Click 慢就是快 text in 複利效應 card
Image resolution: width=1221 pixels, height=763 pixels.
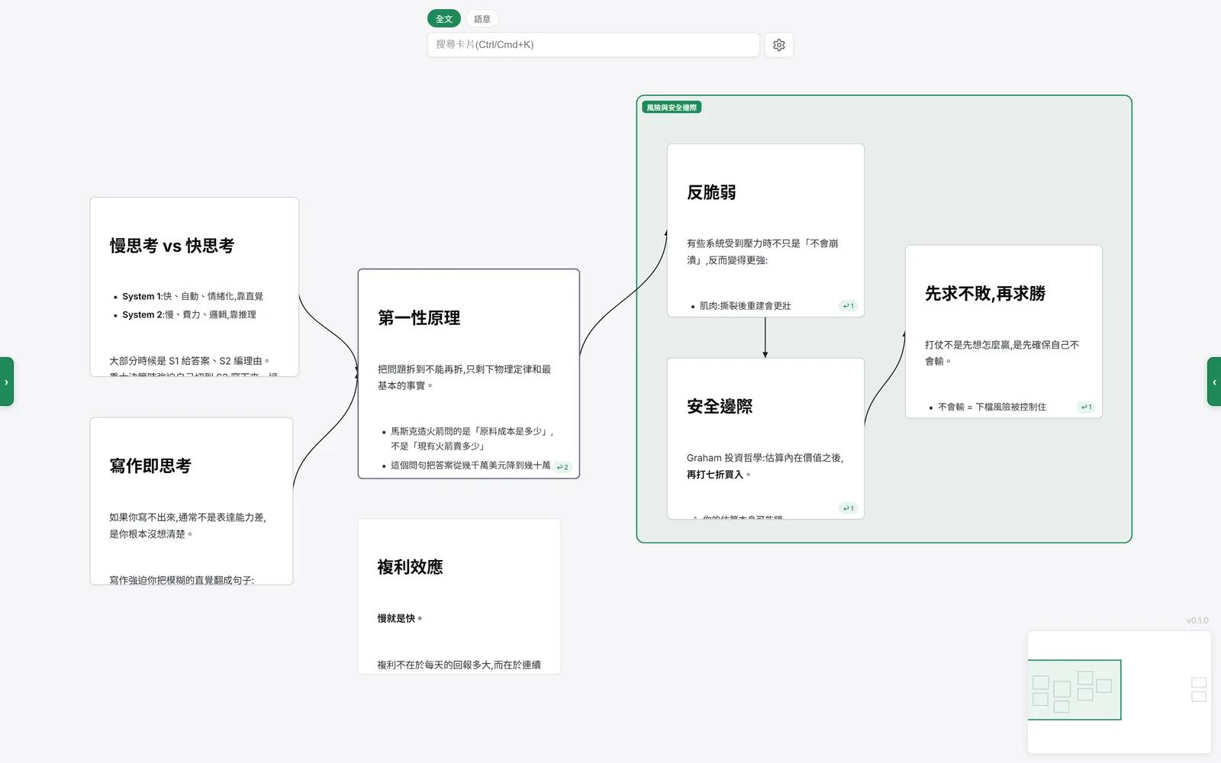pyautogui.click(x=400, y=619)
